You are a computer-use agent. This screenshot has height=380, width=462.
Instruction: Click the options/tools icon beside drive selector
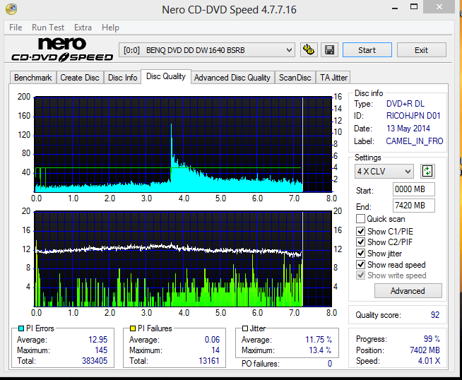[x=309, y=49]
